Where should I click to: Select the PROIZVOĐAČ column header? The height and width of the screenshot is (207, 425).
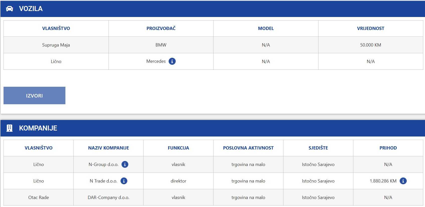(161, 28)
